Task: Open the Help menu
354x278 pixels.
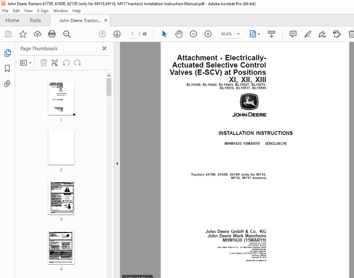Action: pos(77,11)
